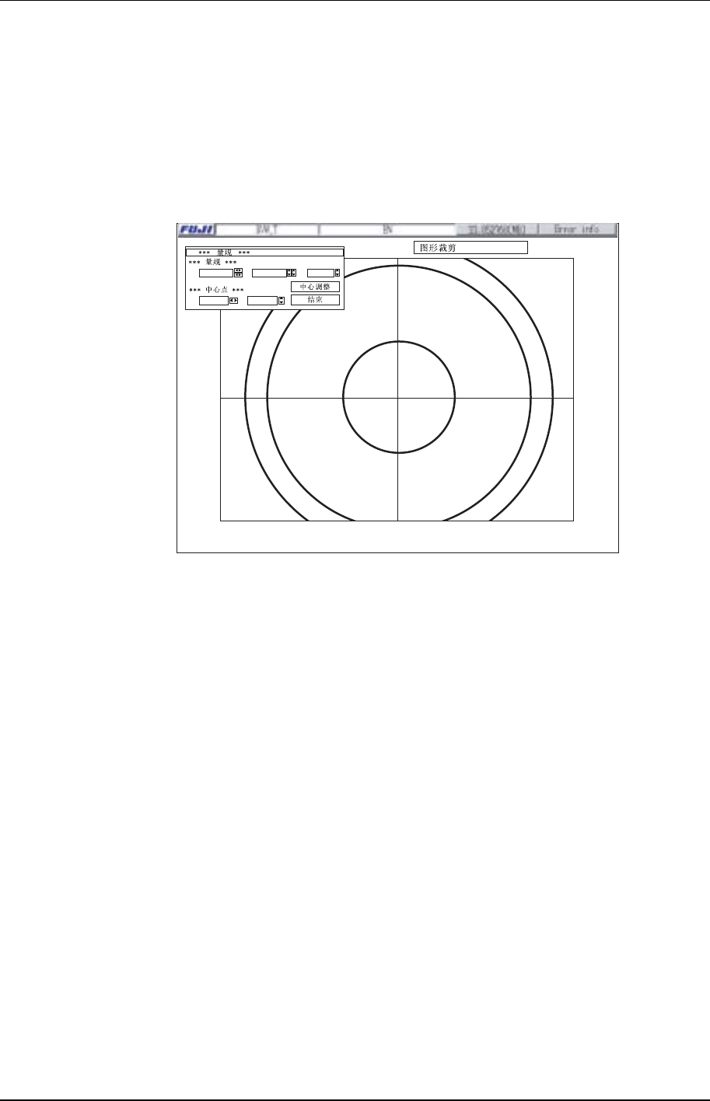Click the arrow stepper beside second 量规 field

292,273
